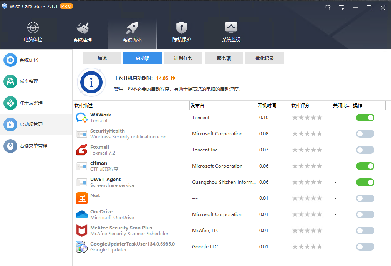Click the PRO badge in title bar

[66, 6]
